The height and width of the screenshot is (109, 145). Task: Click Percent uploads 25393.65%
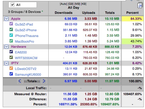[89, 104]
